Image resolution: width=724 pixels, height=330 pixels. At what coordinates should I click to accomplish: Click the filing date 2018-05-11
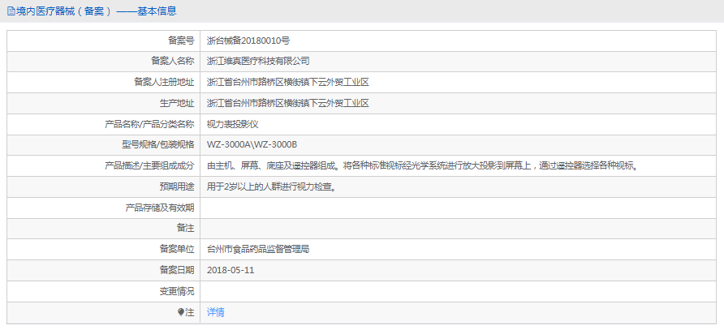(231, 270)
